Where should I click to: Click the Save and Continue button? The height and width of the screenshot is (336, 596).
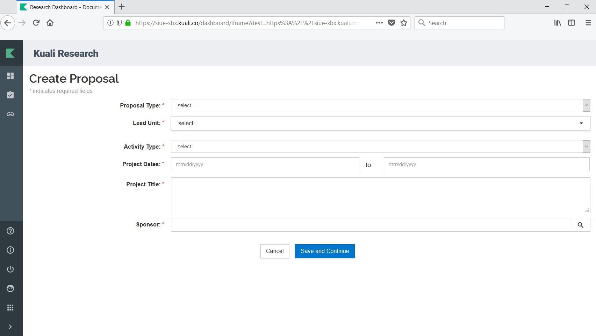[x=325, y=251]
